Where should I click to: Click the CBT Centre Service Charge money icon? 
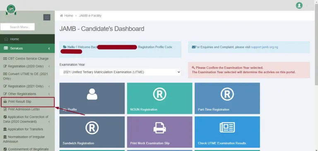click(5, 59)
